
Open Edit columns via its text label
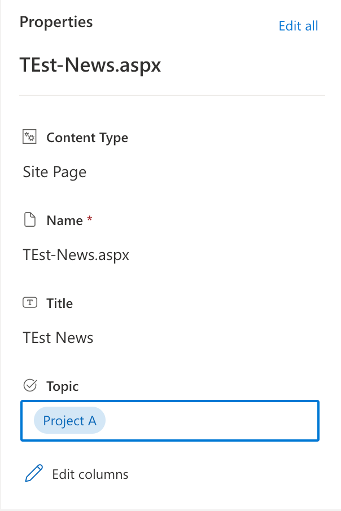point(90,474)
